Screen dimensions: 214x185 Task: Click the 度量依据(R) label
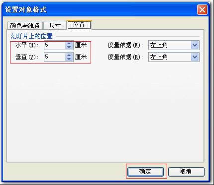(125, 57)
